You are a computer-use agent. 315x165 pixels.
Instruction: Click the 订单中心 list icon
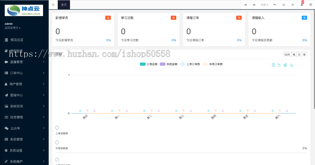point(6,73)
